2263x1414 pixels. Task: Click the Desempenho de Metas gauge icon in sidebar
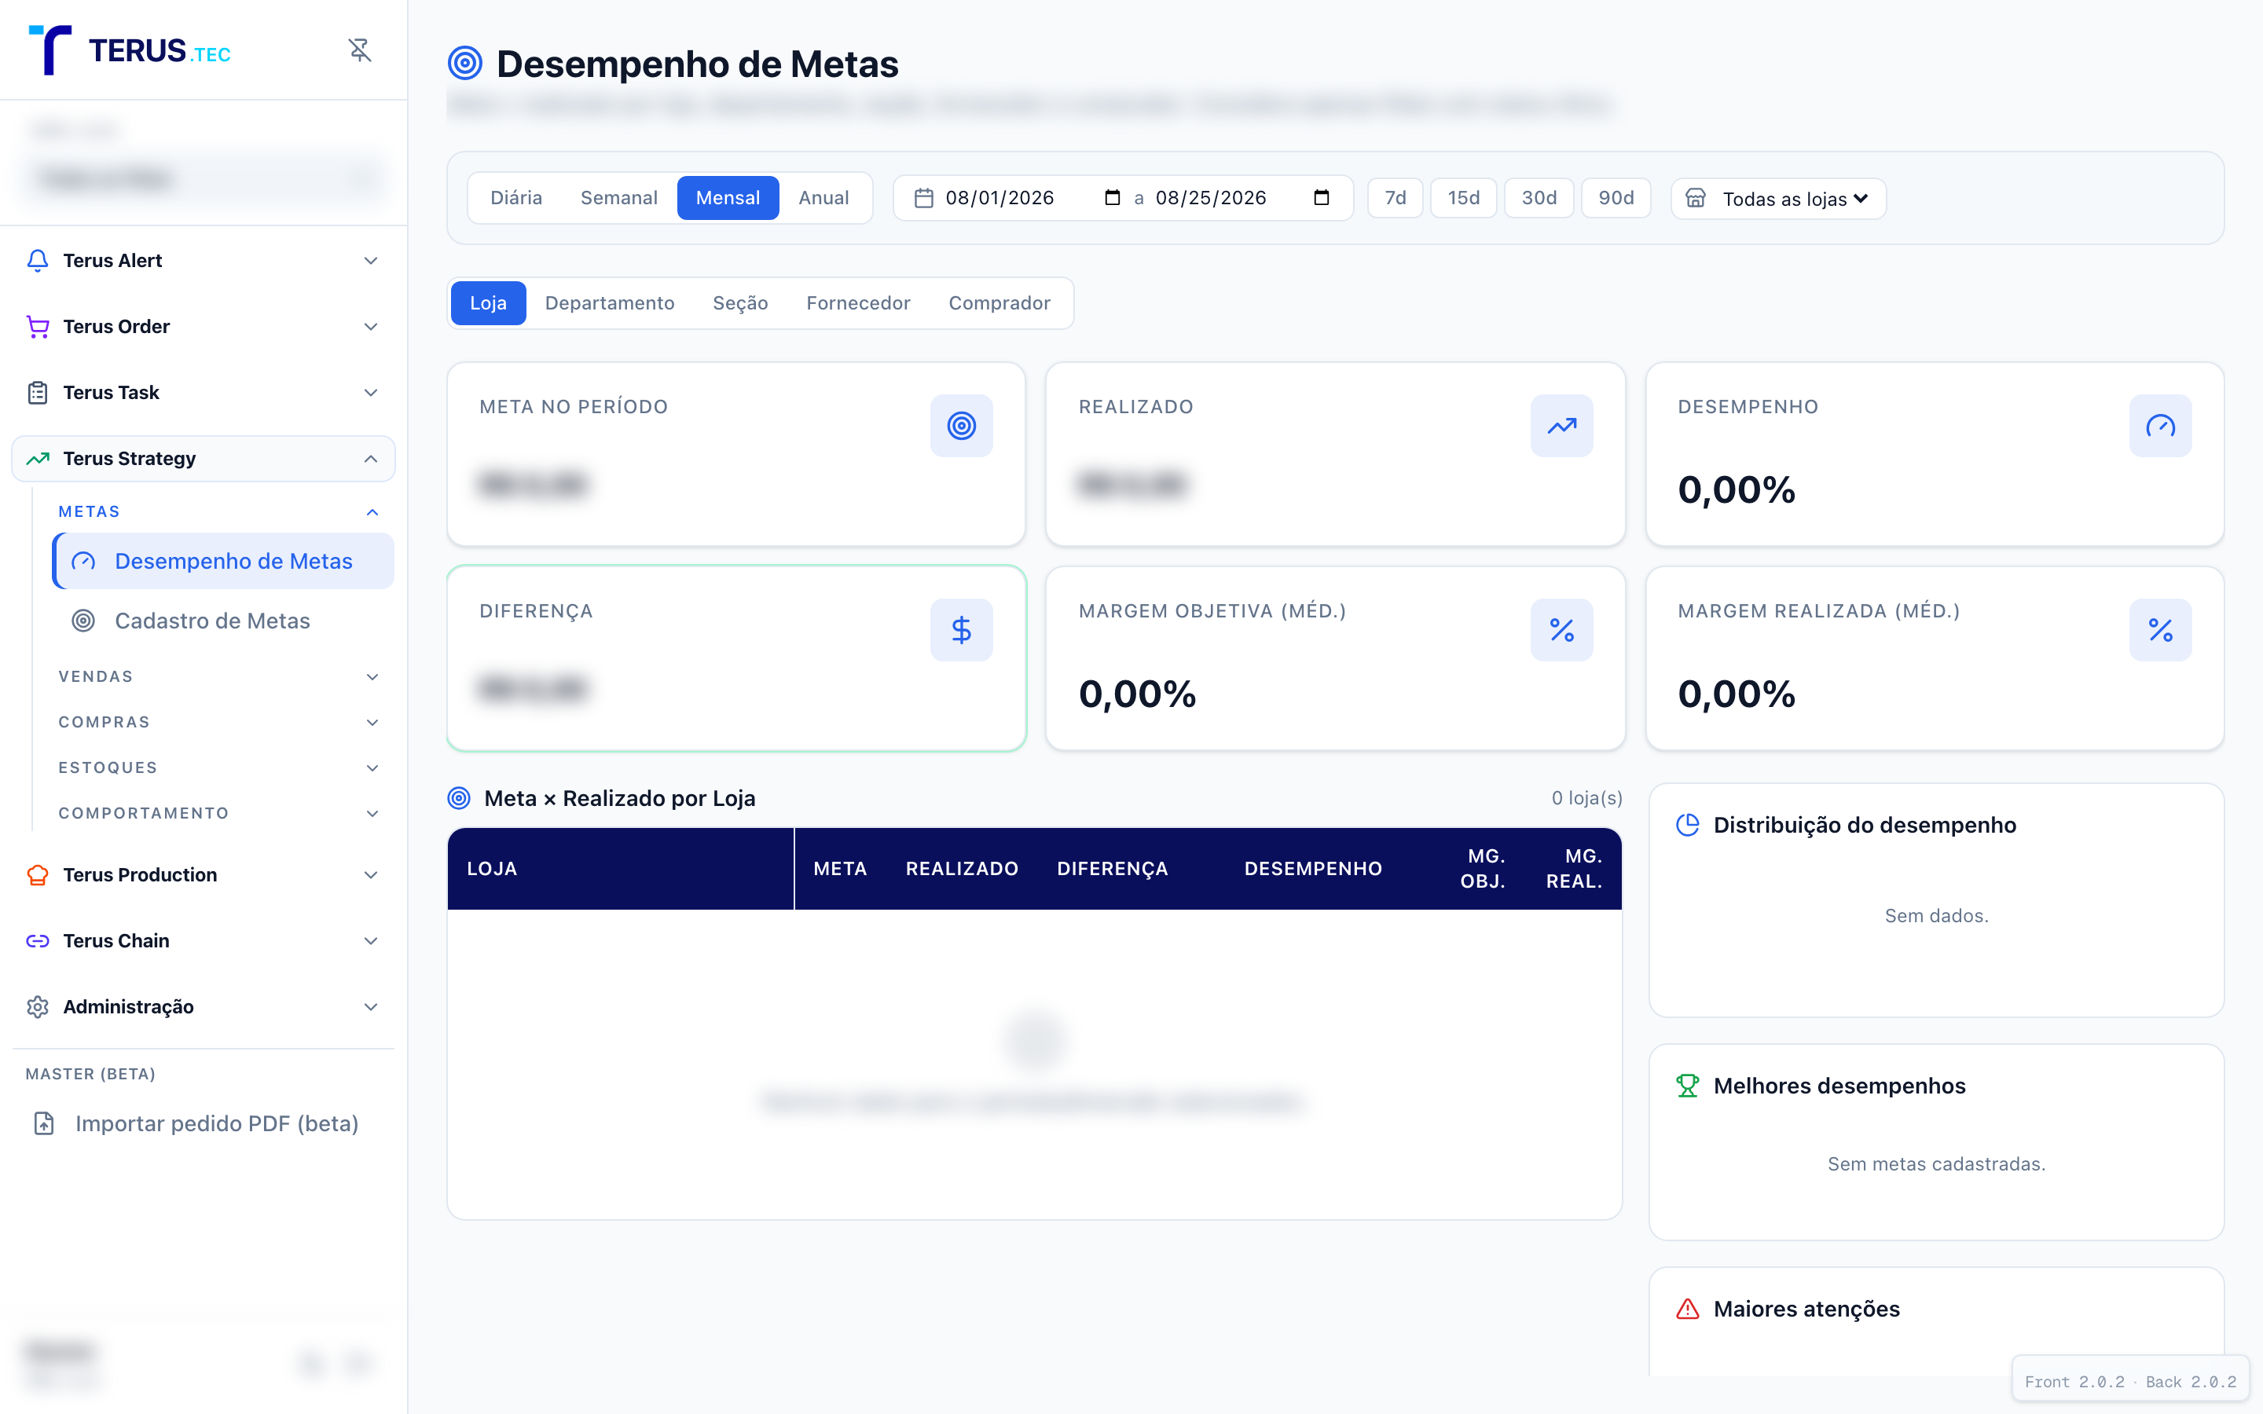tap(83, 561)
